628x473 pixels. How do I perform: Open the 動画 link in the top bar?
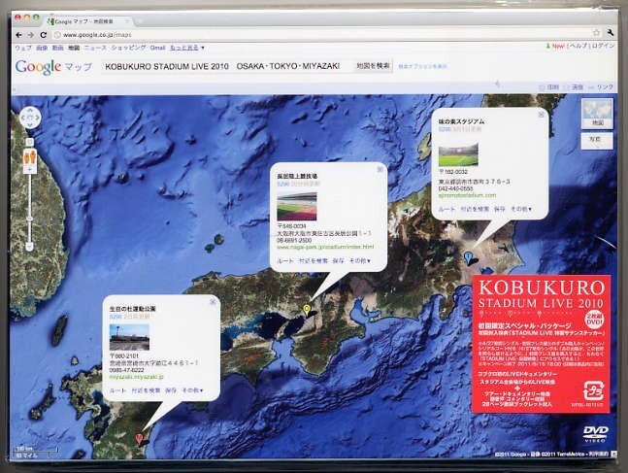57,48
